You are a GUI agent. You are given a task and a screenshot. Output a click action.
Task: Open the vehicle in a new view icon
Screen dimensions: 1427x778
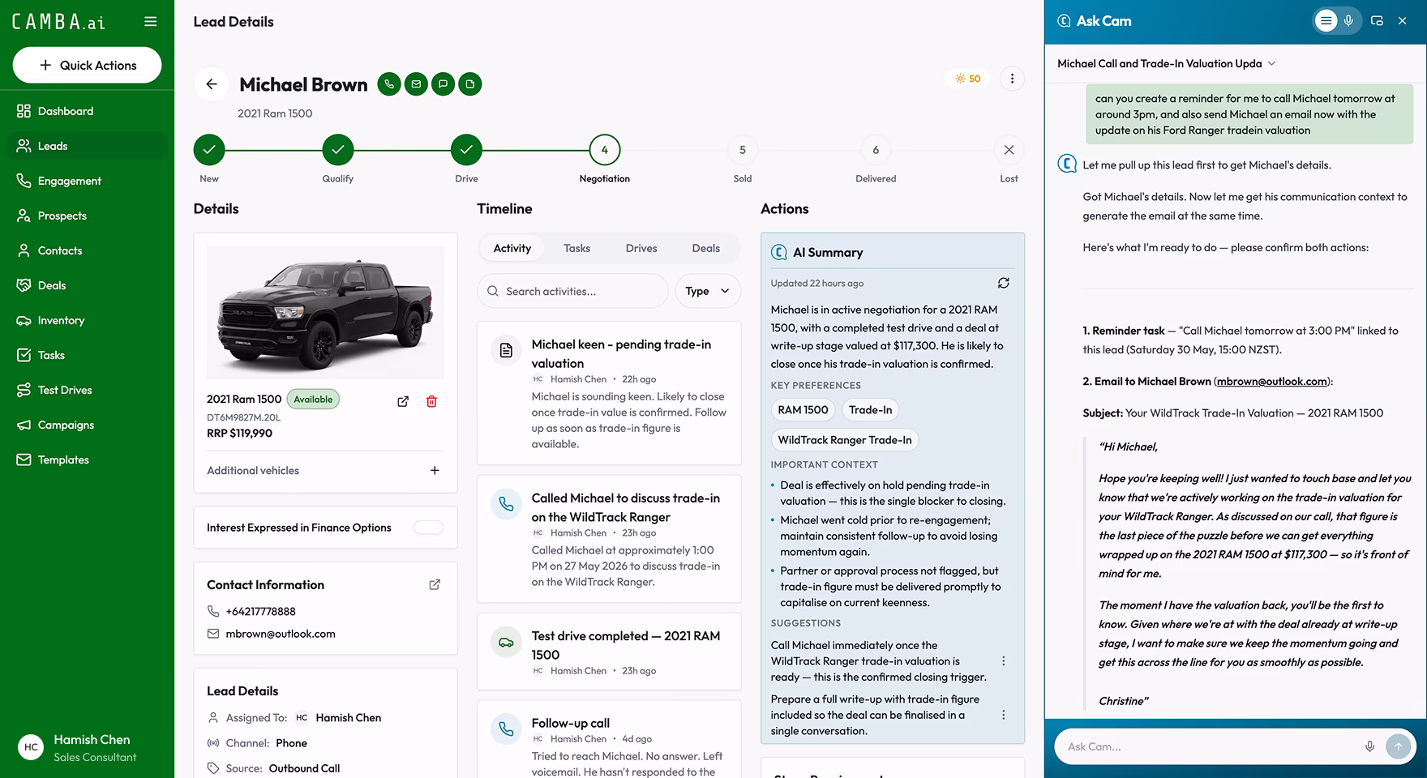403,401
